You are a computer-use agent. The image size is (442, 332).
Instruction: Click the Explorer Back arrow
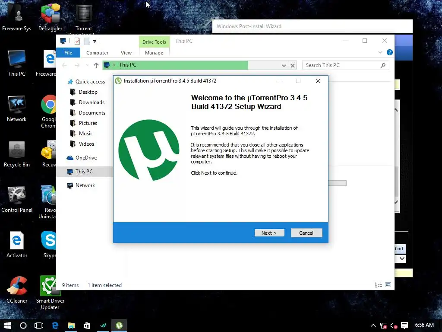coord(65,65)
